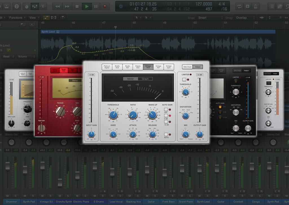This screenshot has height=205, width=289.
Task: Click the Drummer channel pan knob
Action: click(x=11, y=142)
